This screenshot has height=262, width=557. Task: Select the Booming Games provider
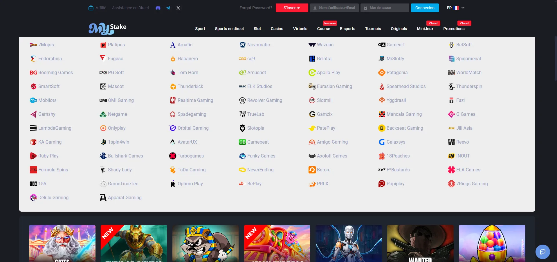point(51,72)
